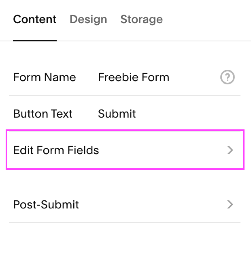
Task: Click the Button Text label
Action: point(43,114)
